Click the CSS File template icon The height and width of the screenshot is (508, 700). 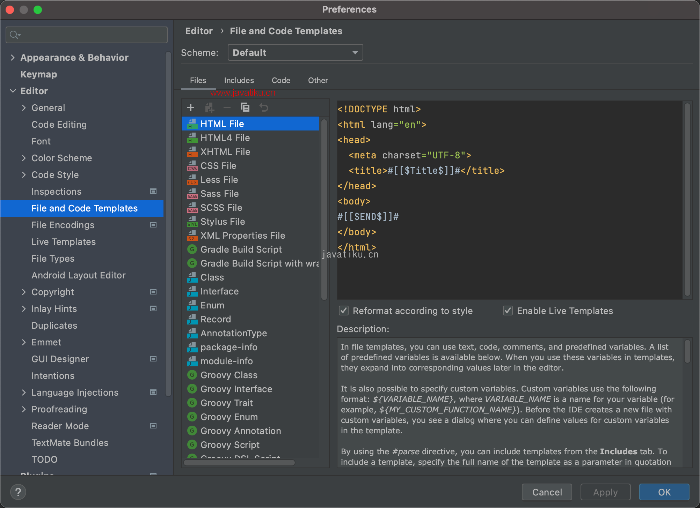click(192, 166)
